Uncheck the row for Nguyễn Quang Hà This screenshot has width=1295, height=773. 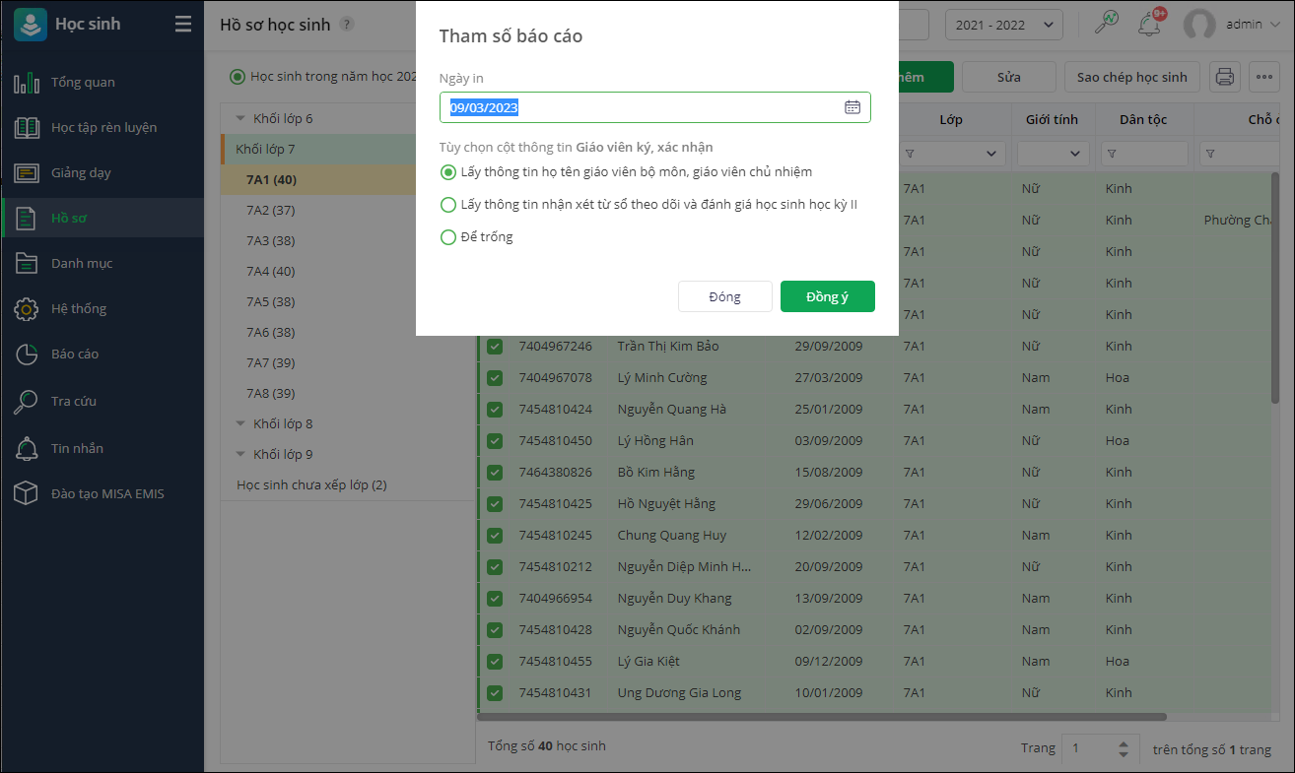coord(495,410)
